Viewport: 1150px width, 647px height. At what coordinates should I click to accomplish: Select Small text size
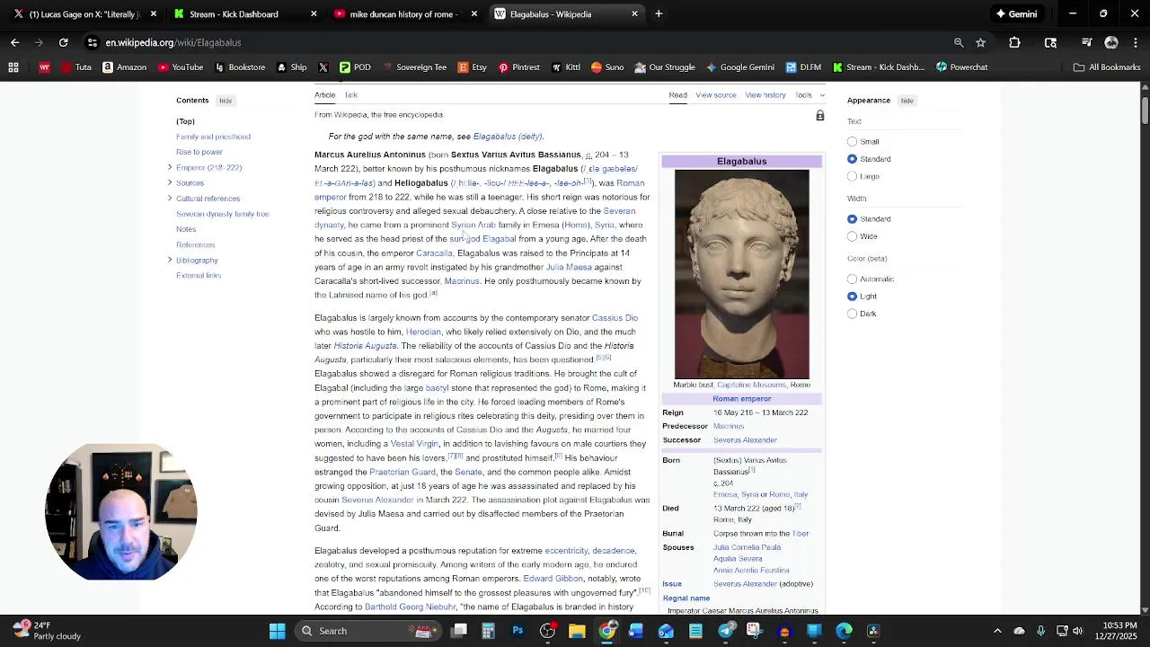pos(852,141)
